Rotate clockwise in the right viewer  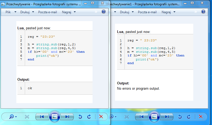pos(189,117)
